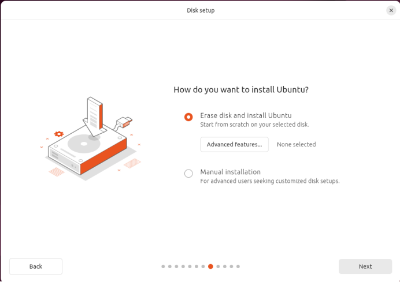Select the Manual installation radio button
400x282 pixels.
188,174
